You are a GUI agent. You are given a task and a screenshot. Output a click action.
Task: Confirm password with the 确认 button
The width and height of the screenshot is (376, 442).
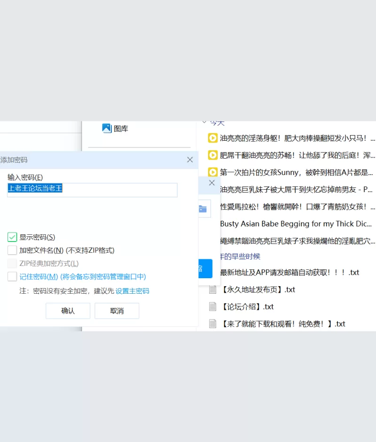(x=68, y=311)
